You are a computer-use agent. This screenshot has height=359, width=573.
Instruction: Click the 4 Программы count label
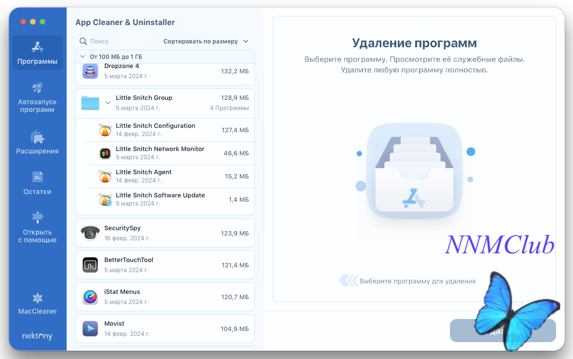coord(229,108)
